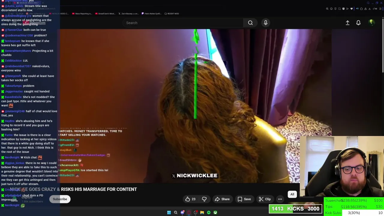Click the video title text
384x216 pixels.
[x=73, y=189]
